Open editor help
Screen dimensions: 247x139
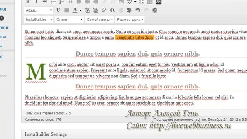(x=155, y=10)
